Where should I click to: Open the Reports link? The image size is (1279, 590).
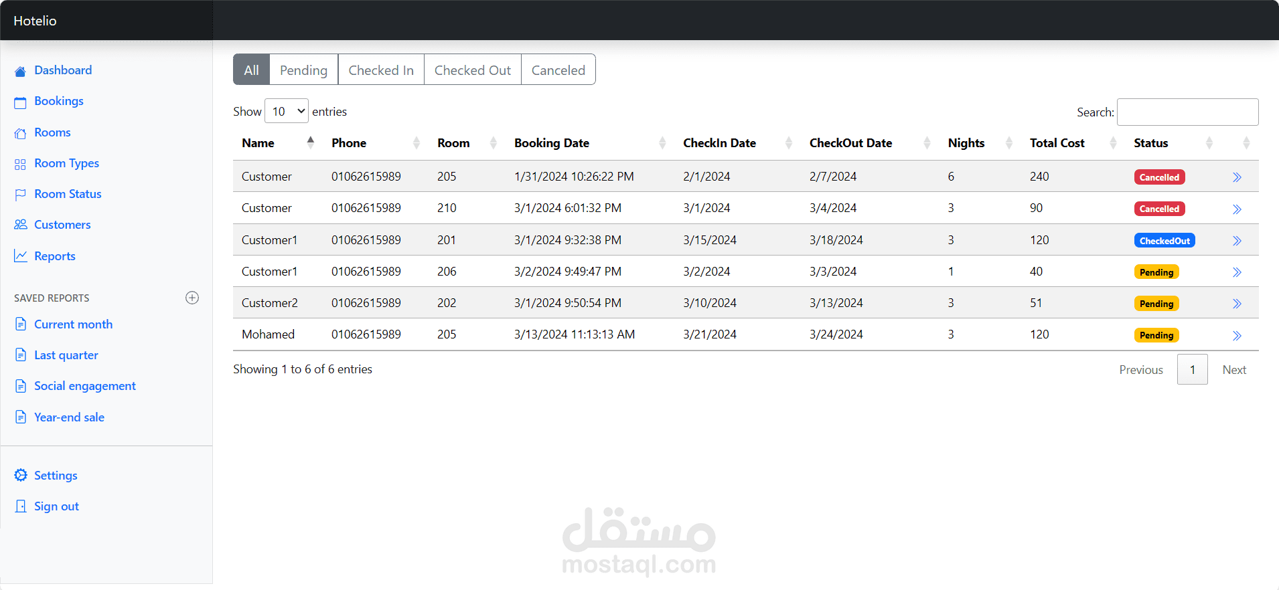pos(55,256)
